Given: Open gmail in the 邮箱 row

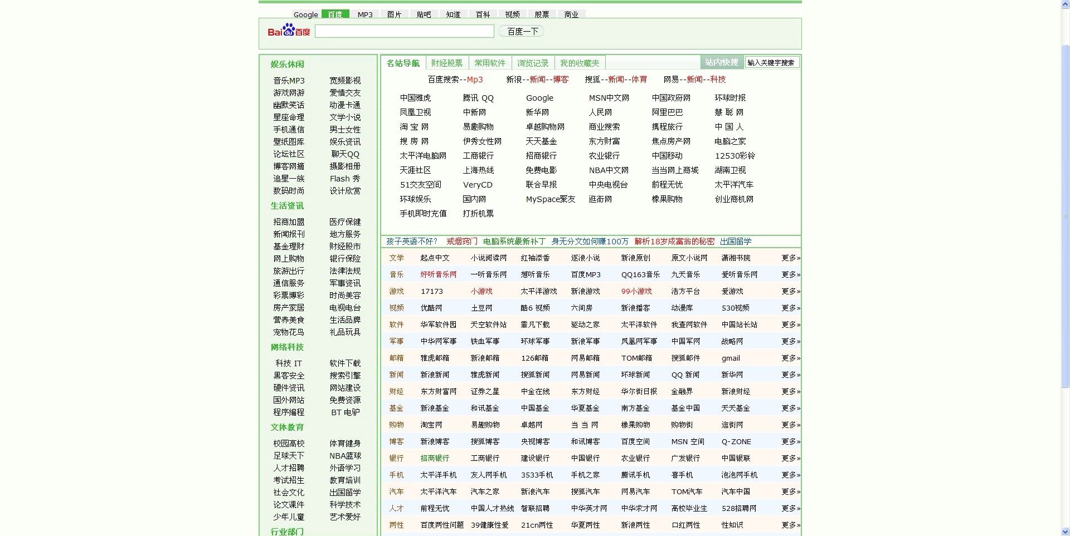Looking at the screenshot, I should [731, 358].
